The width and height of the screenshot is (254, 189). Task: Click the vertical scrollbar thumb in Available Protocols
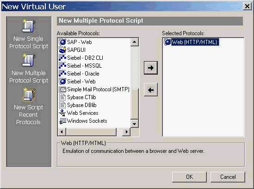134,104
